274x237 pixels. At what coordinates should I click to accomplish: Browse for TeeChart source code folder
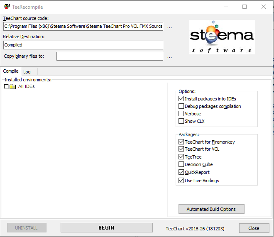coord(169,27)
